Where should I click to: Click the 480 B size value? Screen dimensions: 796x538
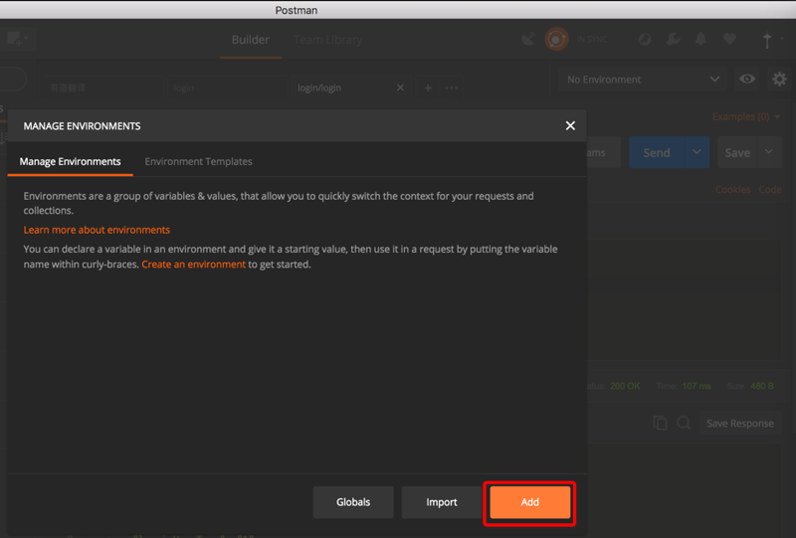[x=762, y=386]
